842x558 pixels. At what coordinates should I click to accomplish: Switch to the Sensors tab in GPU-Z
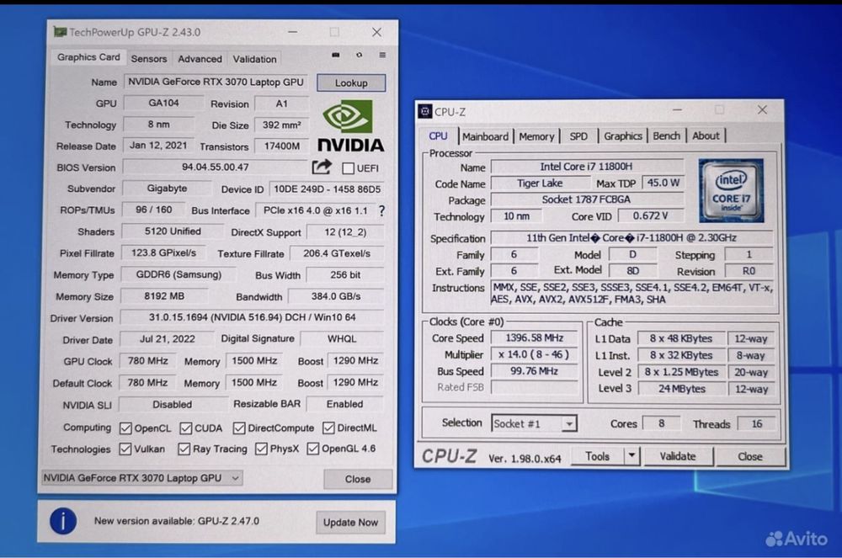pos(149,58)
